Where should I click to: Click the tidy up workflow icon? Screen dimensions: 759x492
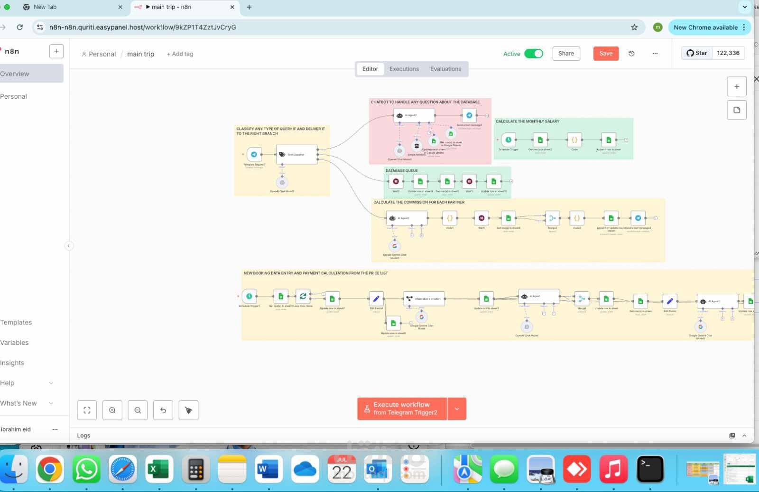click(188, 410)
